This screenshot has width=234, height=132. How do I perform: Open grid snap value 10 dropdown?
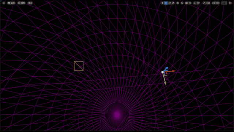click(x=190, y=3)
